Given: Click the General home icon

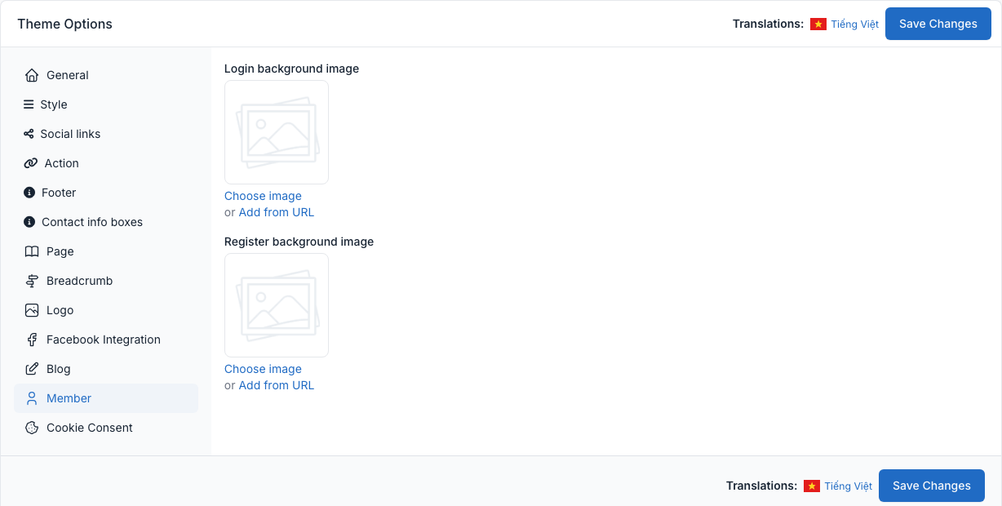Looking at the screenshot, I should (32, 75).
